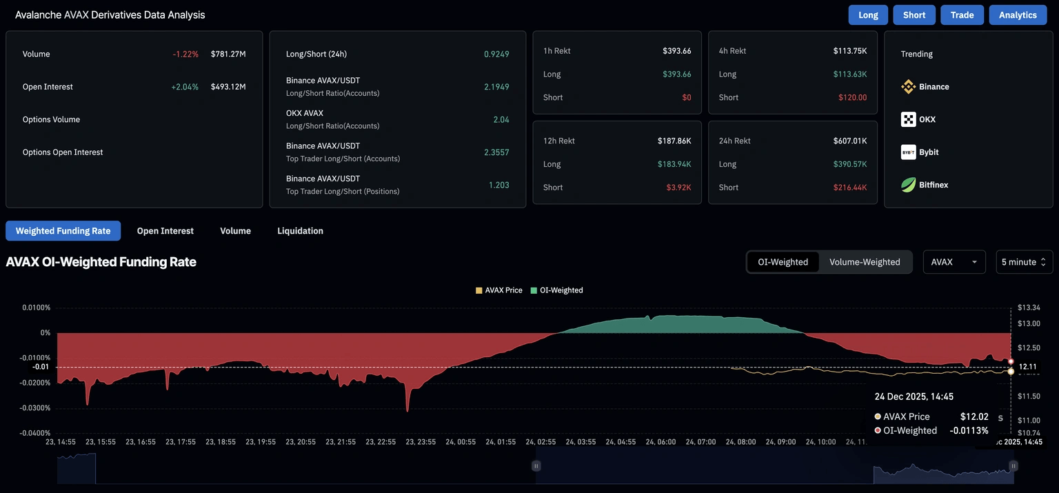Click the Binance logo icon in Trending
Image resolution: width=1059 pixels, height=493 pixels.
click(908, 87)
